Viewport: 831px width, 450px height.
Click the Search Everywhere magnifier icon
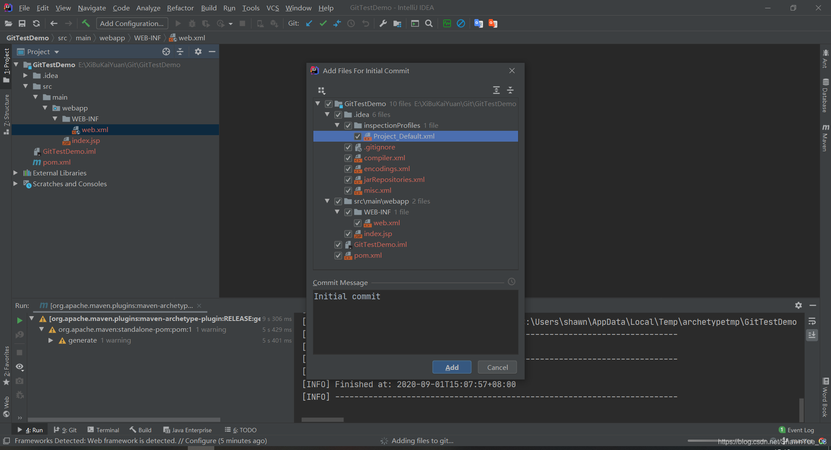pos(429,23)
